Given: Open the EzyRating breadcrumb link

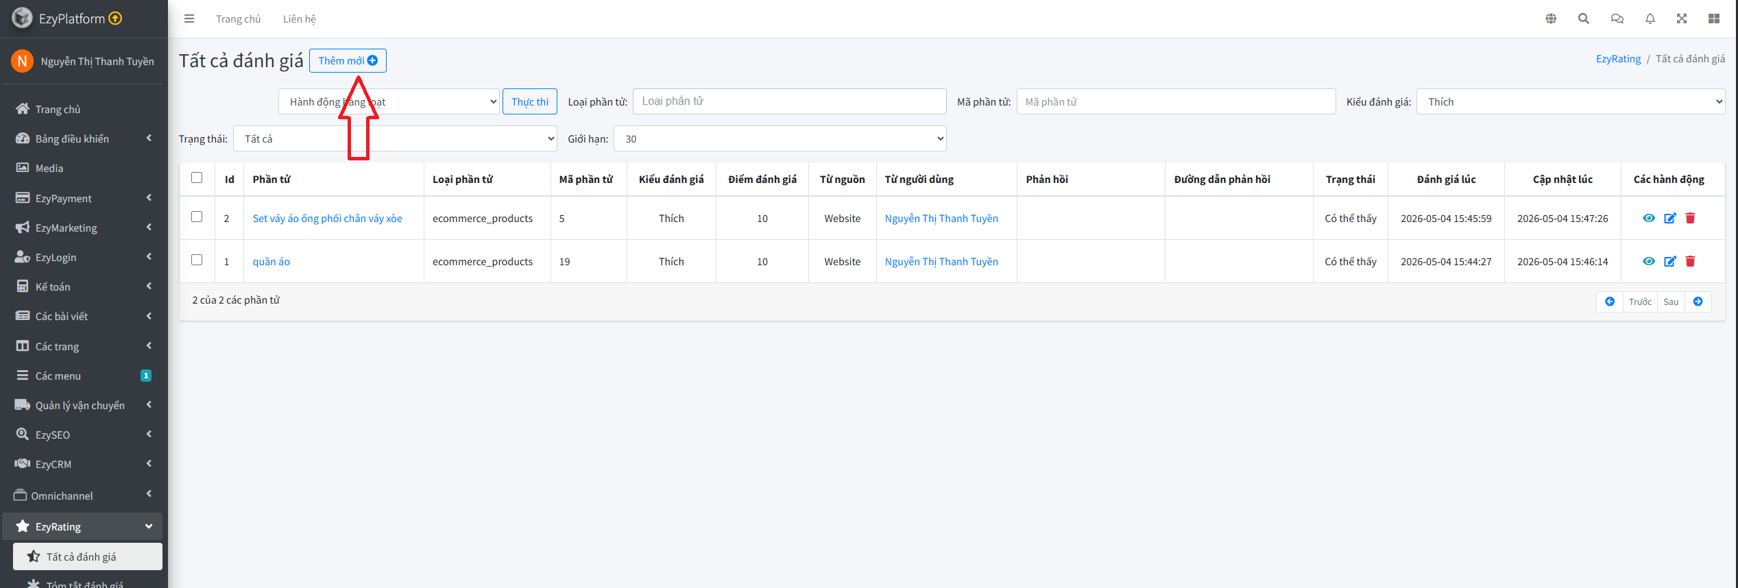Looking at the screenshot, I should 1618,59.
